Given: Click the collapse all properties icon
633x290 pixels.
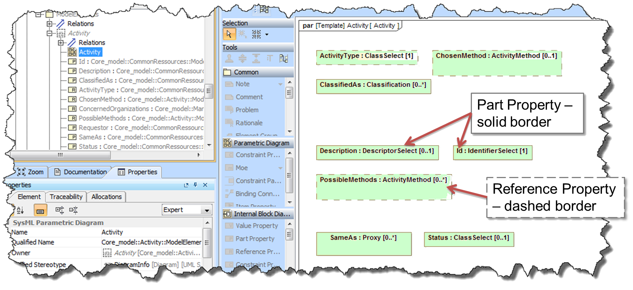Looking at the screenshot, I should (74, 210).
